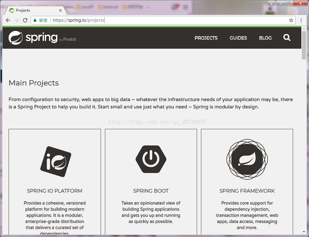The height and width of the screenshot is (237, 309).
Task: Click the vertical scrollbar thumb
Action: pyautogui.click(x=304, y=45)
